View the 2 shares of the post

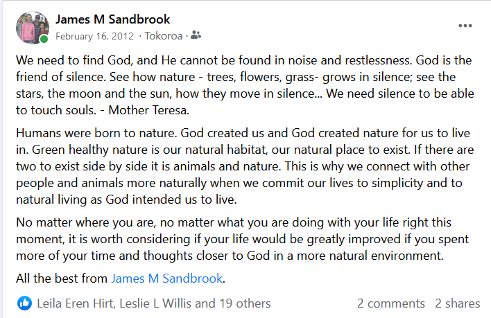457,303
